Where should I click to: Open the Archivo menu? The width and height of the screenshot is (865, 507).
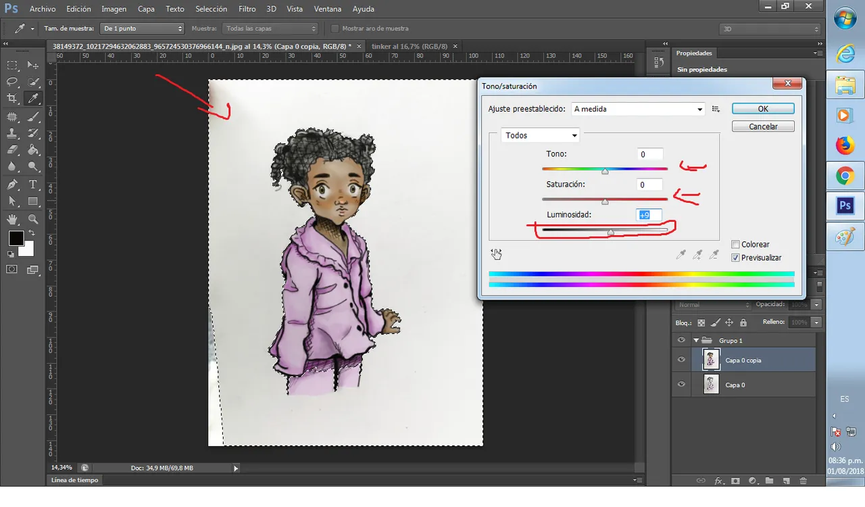43,9
